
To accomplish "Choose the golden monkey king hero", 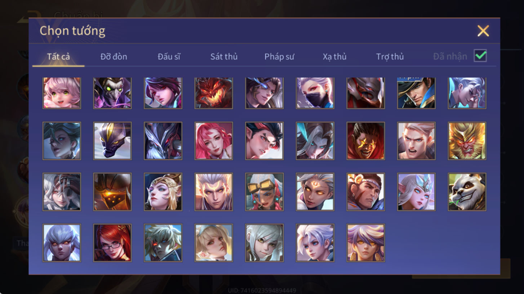I will tap(467, 141).
